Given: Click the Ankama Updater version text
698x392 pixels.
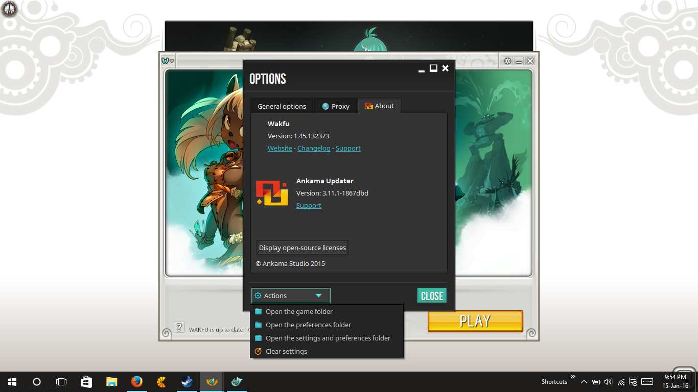Looking at the screenshot, I should [x=332, y=193].
